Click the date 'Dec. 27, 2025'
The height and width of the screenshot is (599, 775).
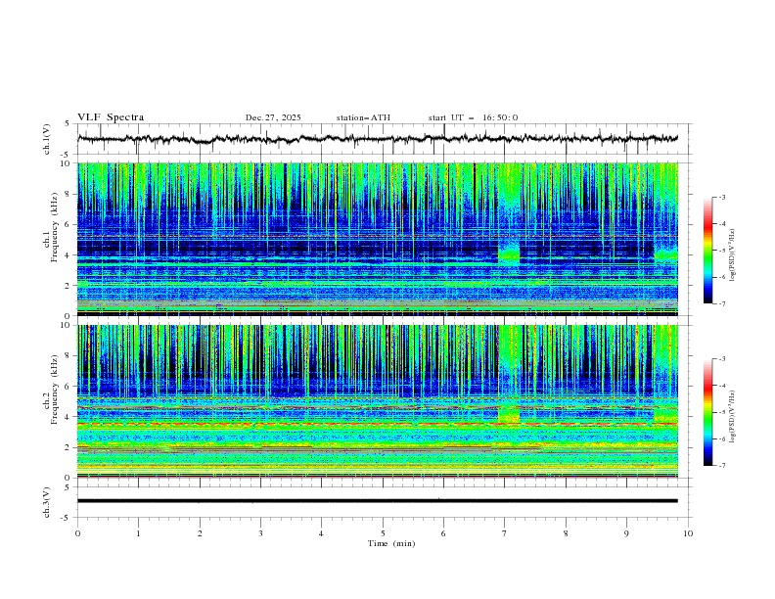(273, 117)
